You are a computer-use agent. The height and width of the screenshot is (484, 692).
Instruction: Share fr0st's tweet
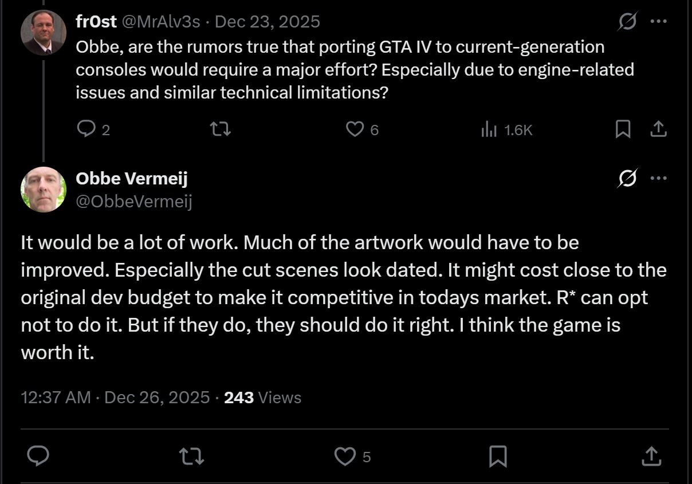point(658,129)
